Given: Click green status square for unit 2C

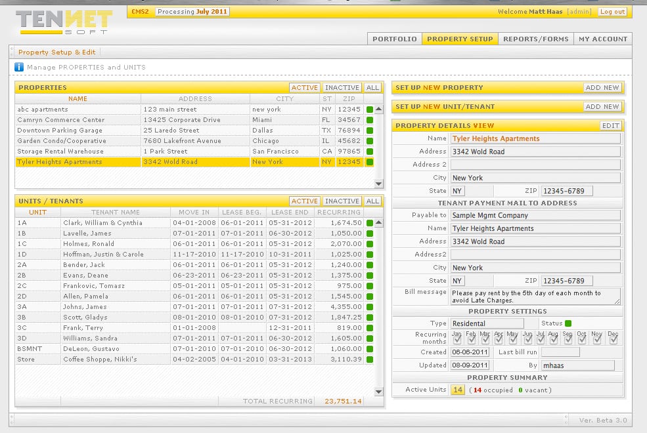Looking at the screenshot, I should (370, 286).
